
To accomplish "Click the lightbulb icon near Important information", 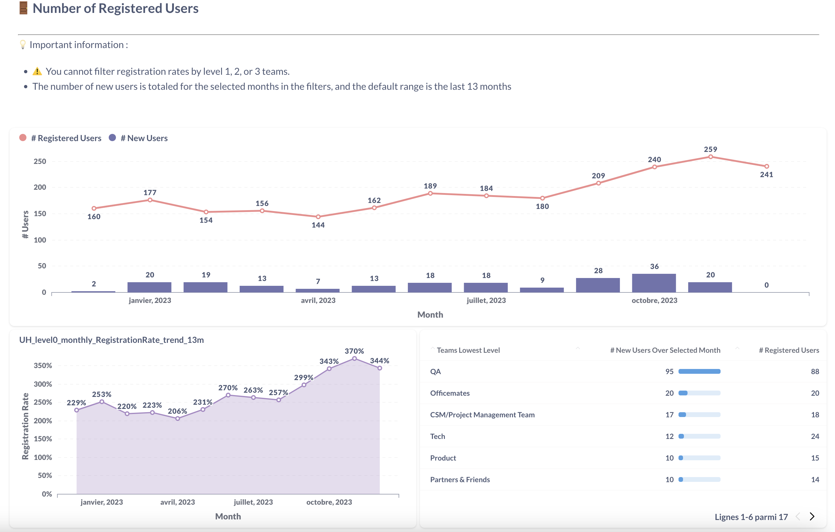I will click(x=23, y=44).
